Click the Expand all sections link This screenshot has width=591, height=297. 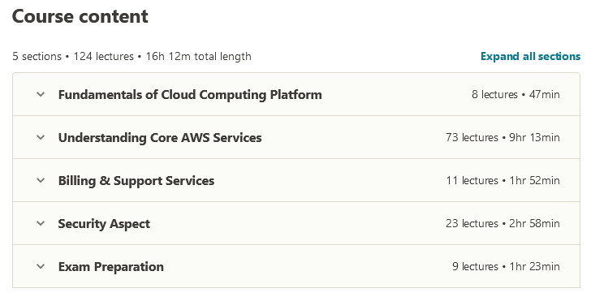pyautogui.click(x=530, y=57)
